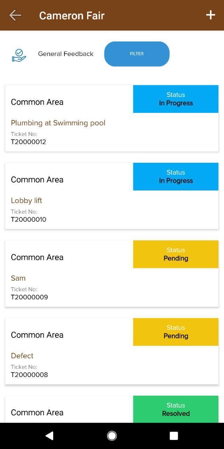Screen dimensions: 224x449
Task: Select ticket number T20000009
Action: coord(29,297)
